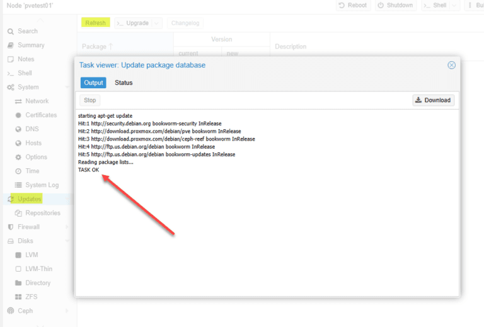Close the Task viewer dialog
The height and width of the screenshot is (327, 484).
[451, 65]
